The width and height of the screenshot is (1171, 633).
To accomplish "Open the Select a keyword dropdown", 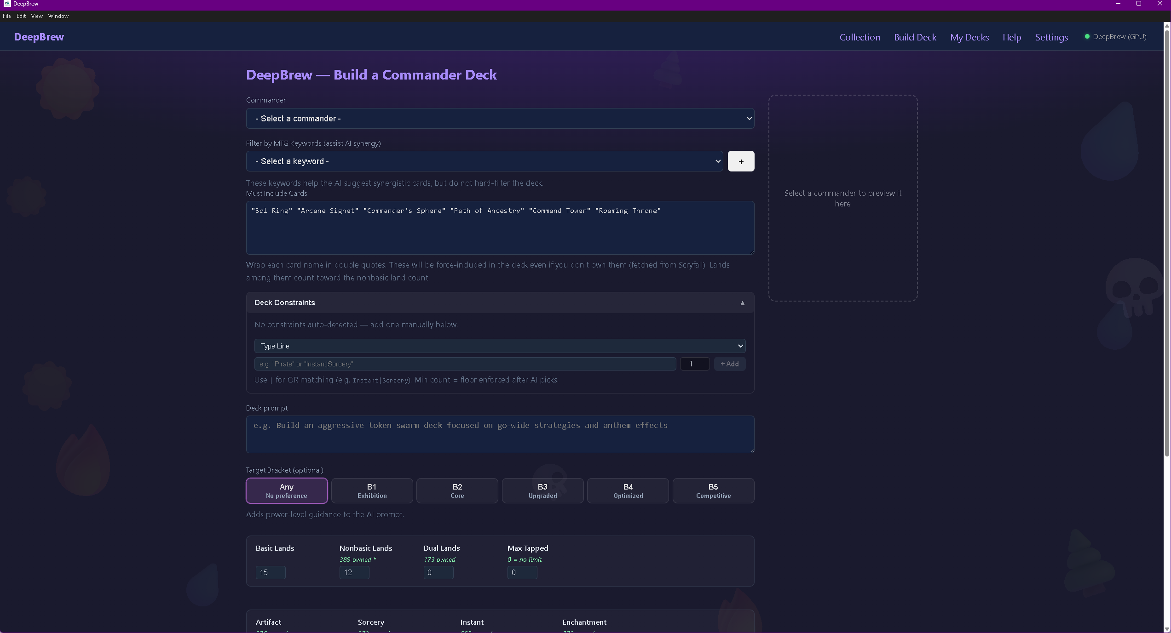I will (485, 161).
